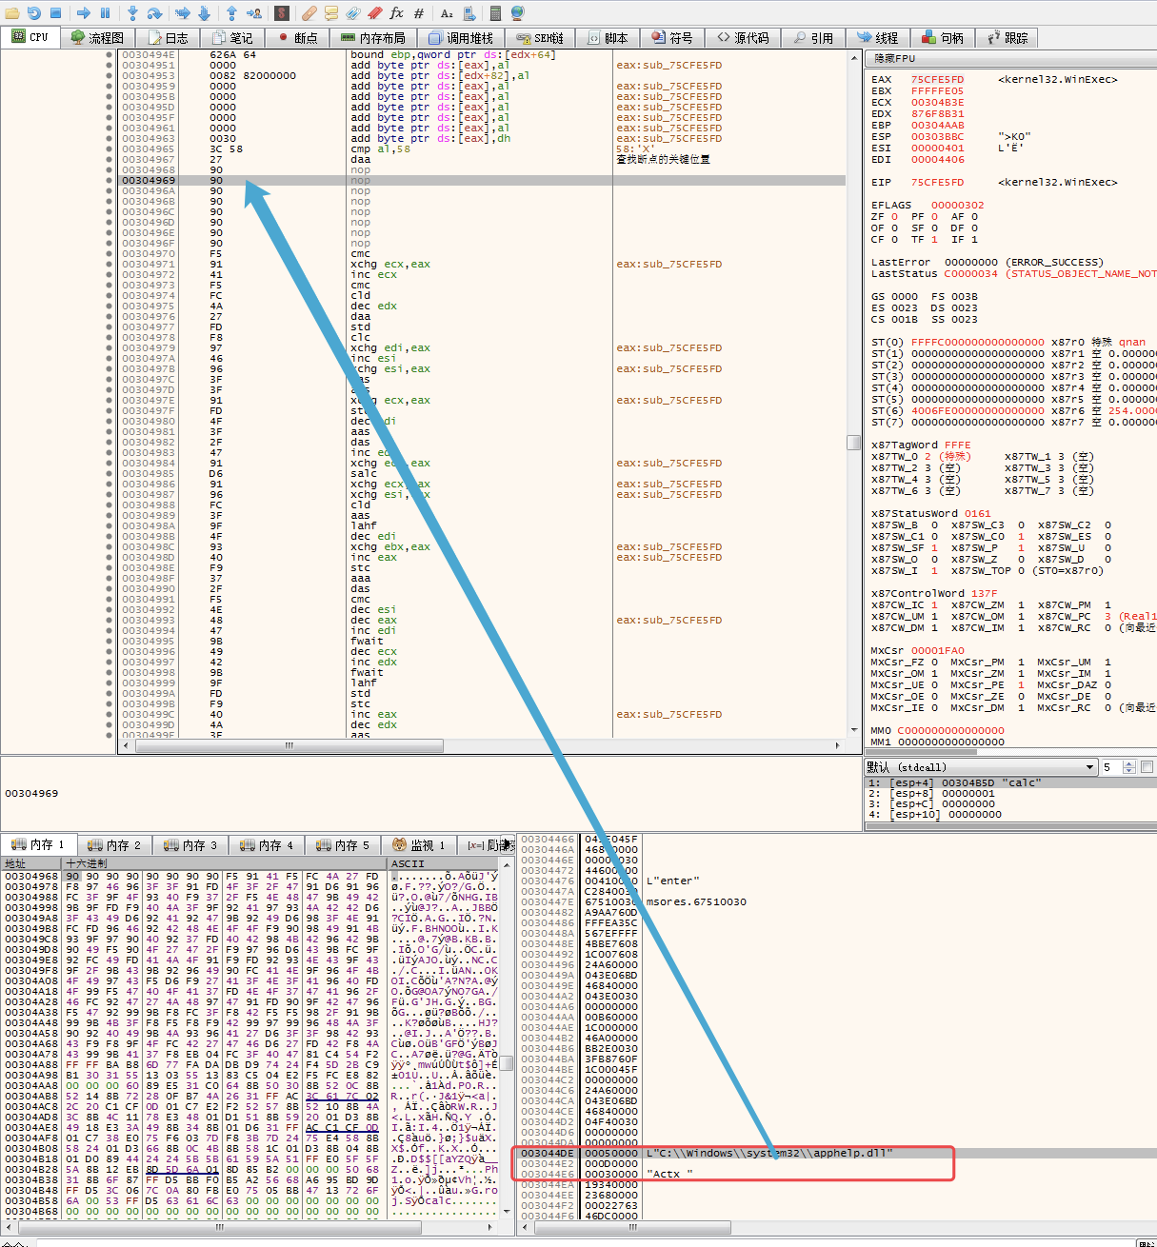
Task: Select the 内存 2 dump tab
Action: (x=113, y=845)
